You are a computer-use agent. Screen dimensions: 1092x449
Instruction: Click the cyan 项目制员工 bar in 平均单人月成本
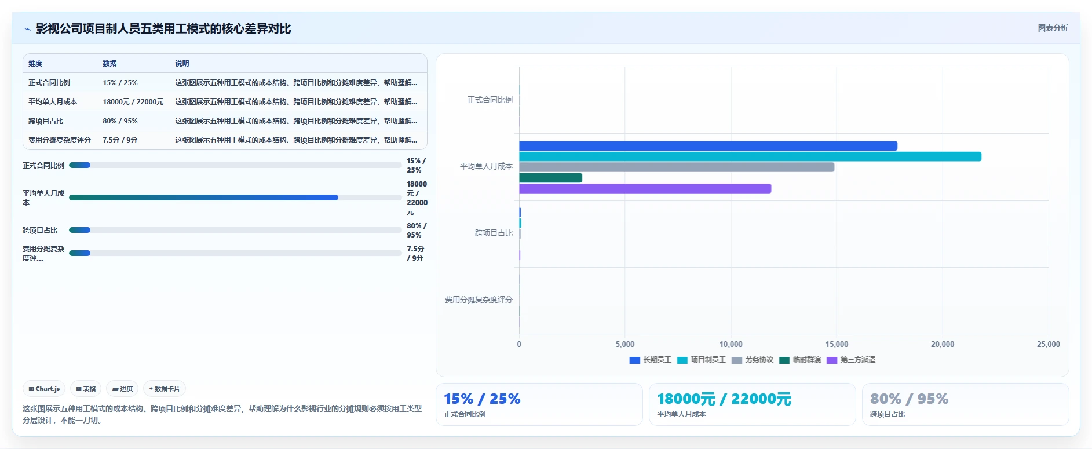pyautogui.click(x=750, y=156)
